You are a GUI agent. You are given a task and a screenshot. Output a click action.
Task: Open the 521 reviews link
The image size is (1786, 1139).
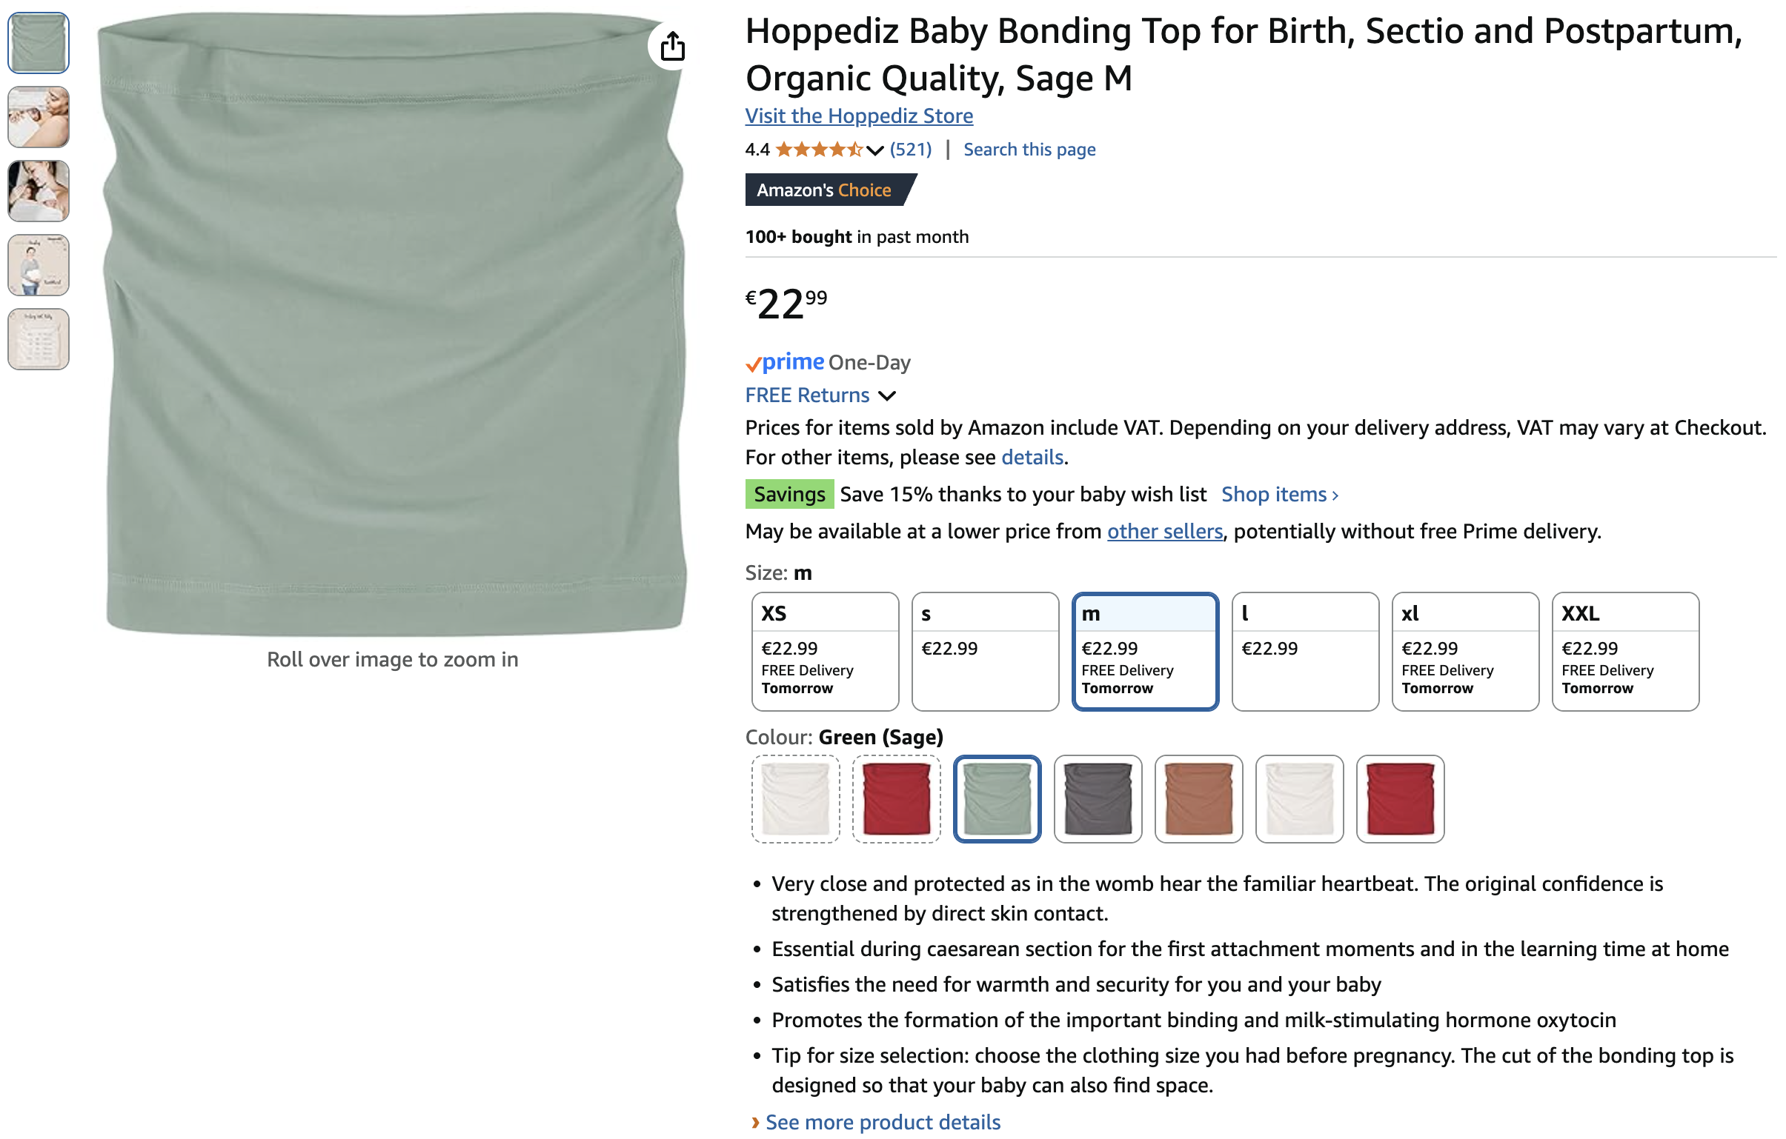coord(911,150)
